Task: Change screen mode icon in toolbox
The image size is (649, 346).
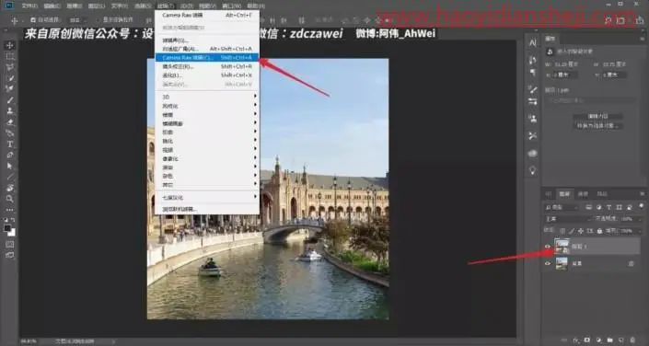Action: click(x=10, y=255)
